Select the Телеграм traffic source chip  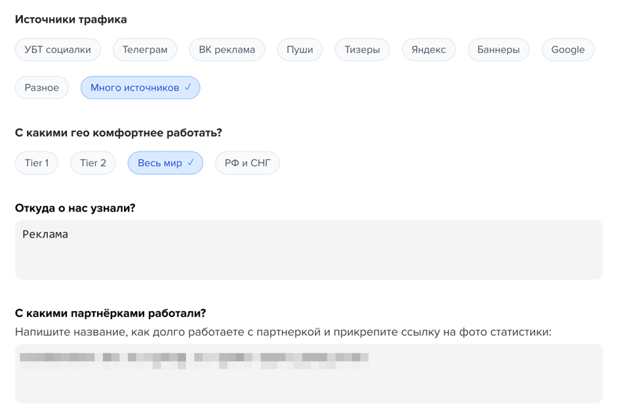coord(145,50)
